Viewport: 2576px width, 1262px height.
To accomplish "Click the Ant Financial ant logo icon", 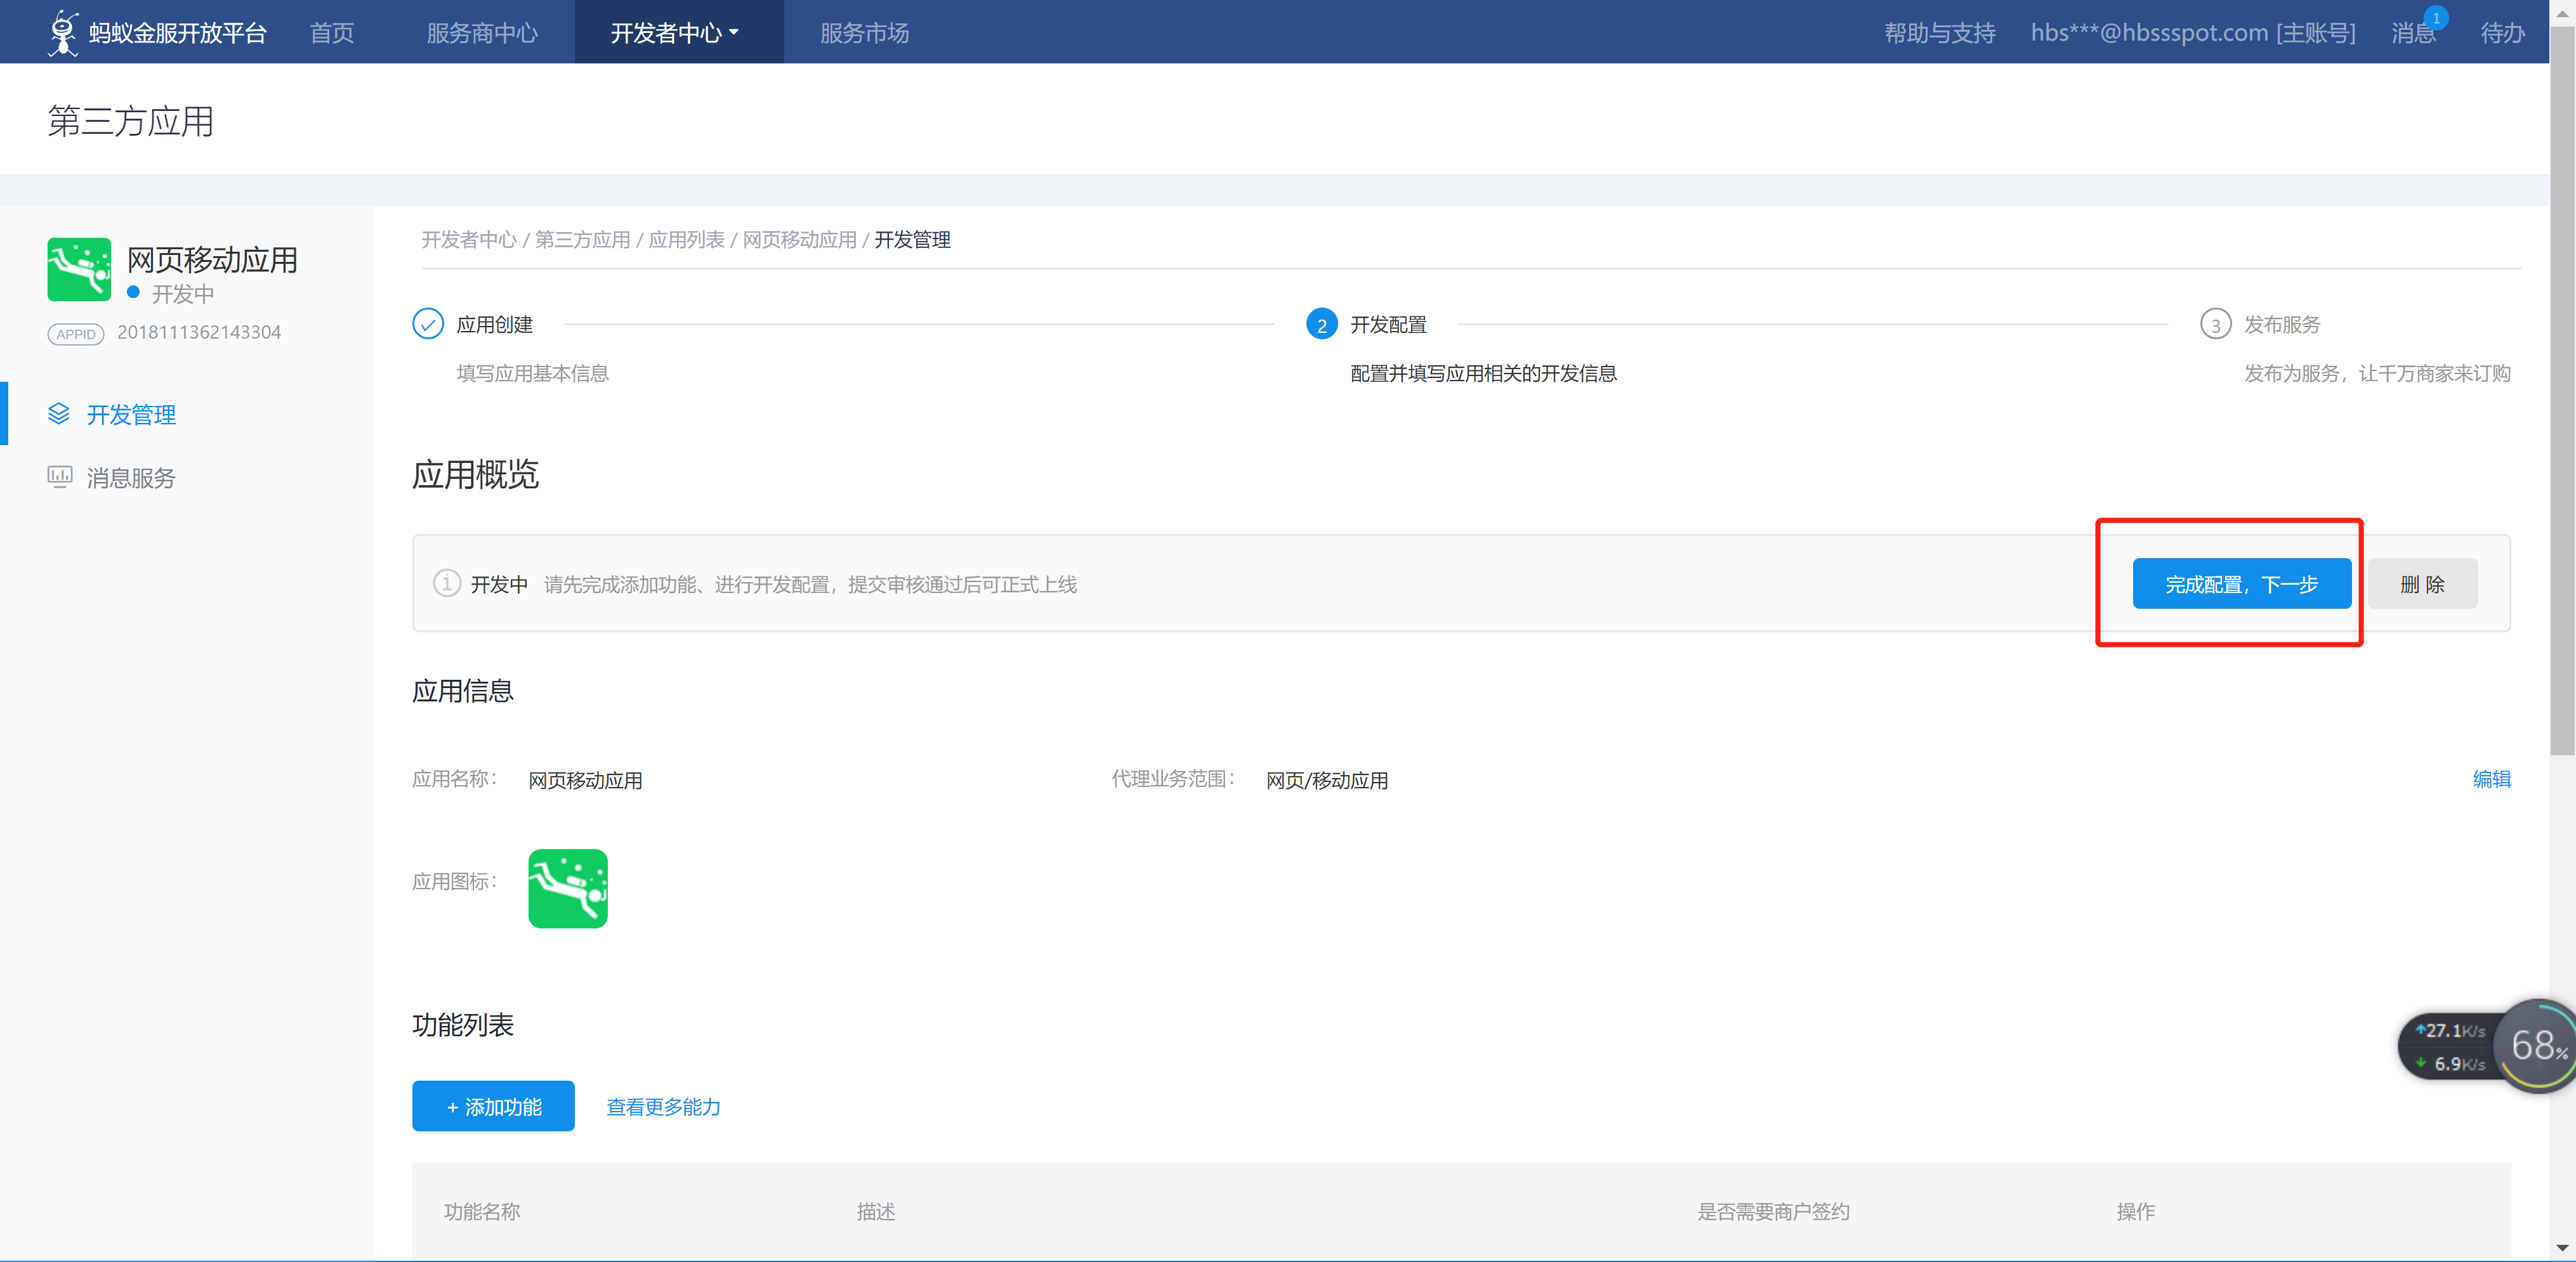I will [63, 32].
